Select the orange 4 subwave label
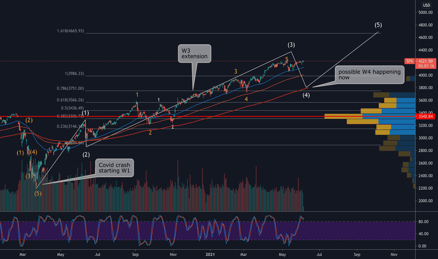 pyautogui.click(x=246, y=99)
